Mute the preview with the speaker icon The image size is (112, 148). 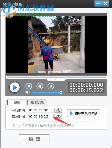coord(28,92)
